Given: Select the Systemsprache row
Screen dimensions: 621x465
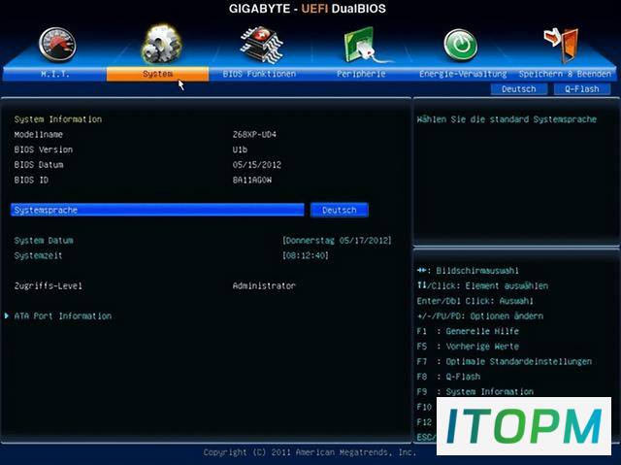Looking at the screenshot, I should 157,210.
